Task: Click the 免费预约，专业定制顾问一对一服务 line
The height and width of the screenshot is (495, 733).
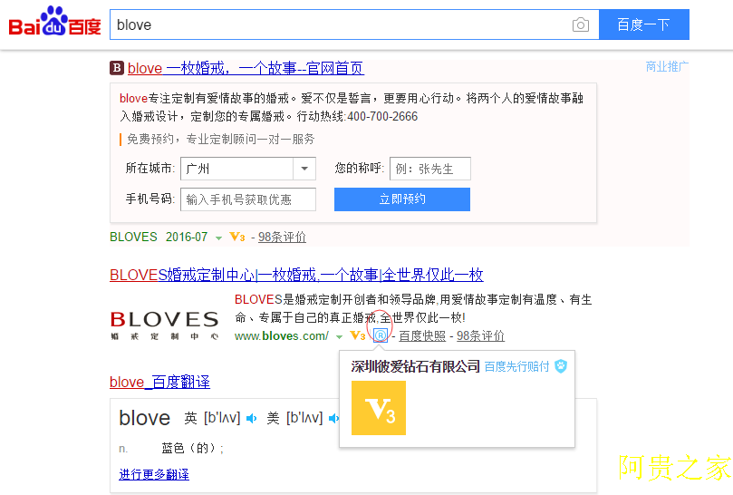Action: point(221,139)
